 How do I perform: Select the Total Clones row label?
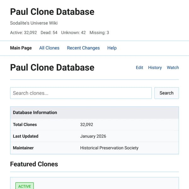click(x=25, y=124)
